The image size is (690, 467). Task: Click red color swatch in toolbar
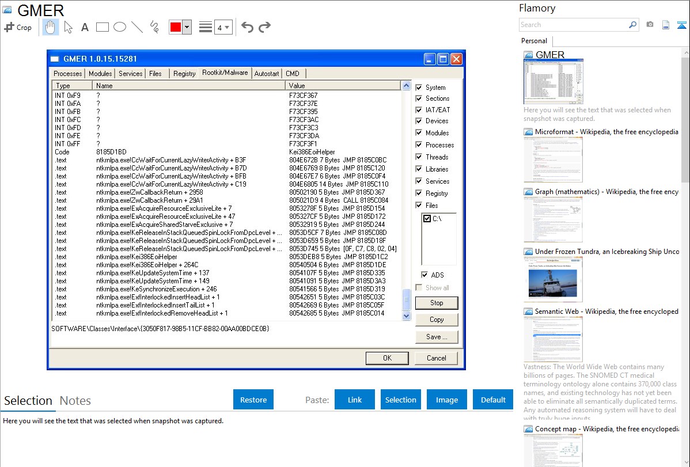176,27
